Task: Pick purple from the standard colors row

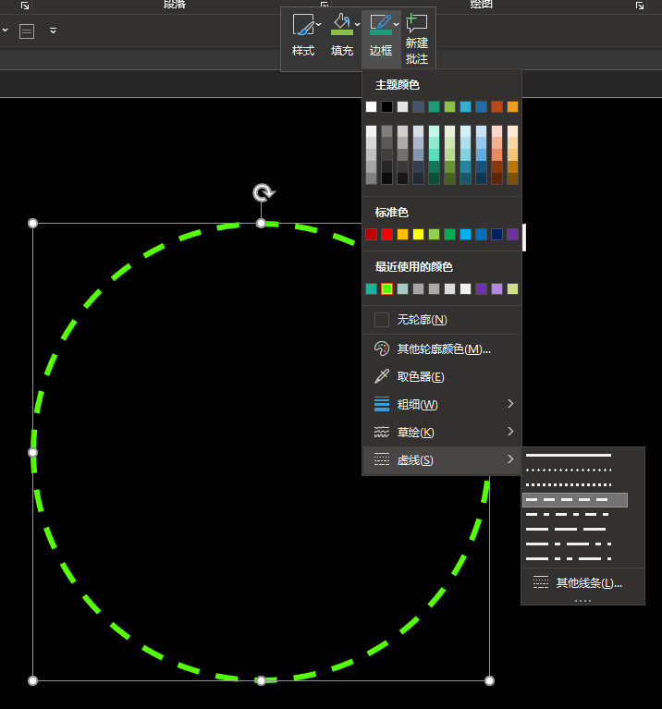Action: 512,235
